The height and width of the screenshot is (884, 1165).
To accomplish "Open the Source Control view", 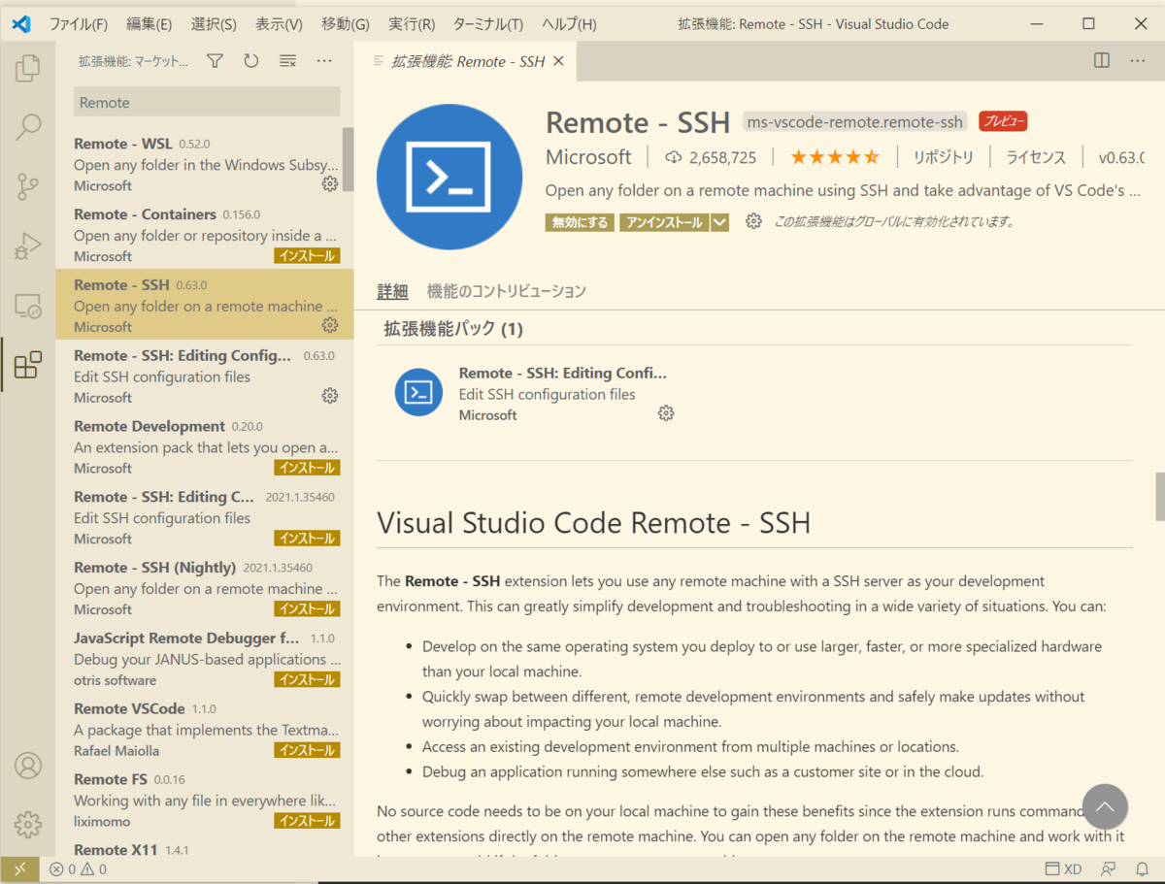I will click(x=28, y=186).
